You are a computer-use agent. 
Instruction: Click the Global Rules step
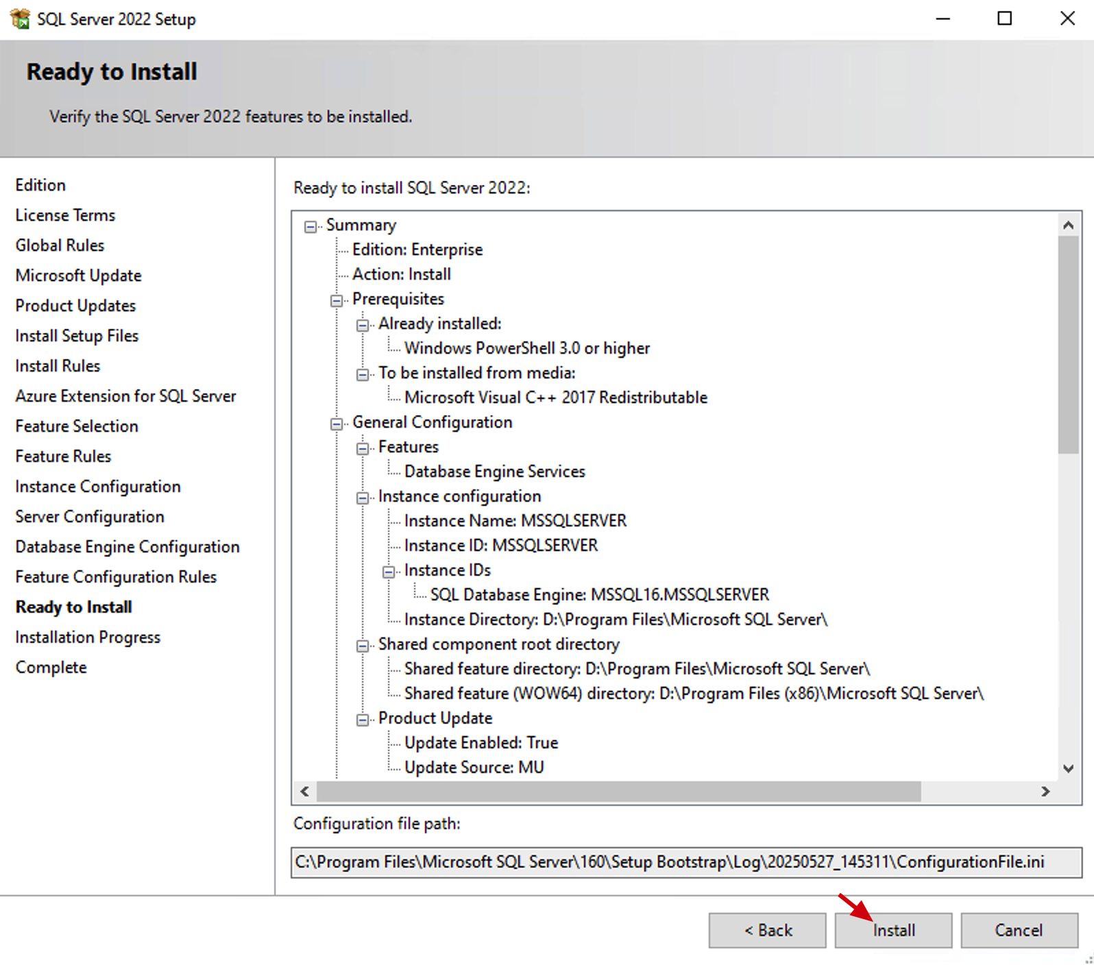click(x=60, y=245)
